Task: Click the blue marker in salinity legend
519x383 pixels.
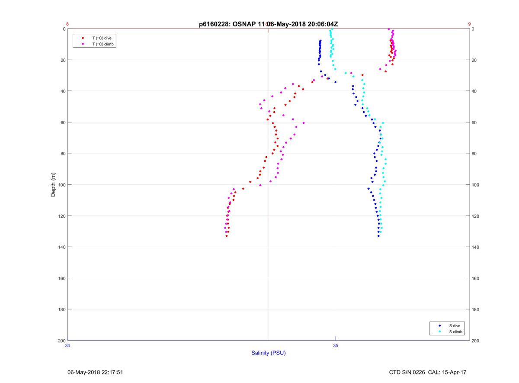Action: (439, 325)
